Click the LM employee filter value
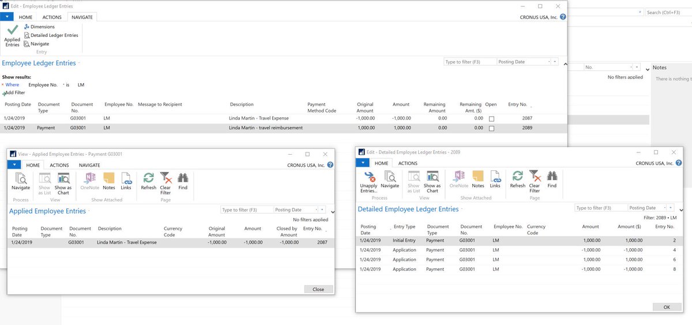 [x=81, y=85]
